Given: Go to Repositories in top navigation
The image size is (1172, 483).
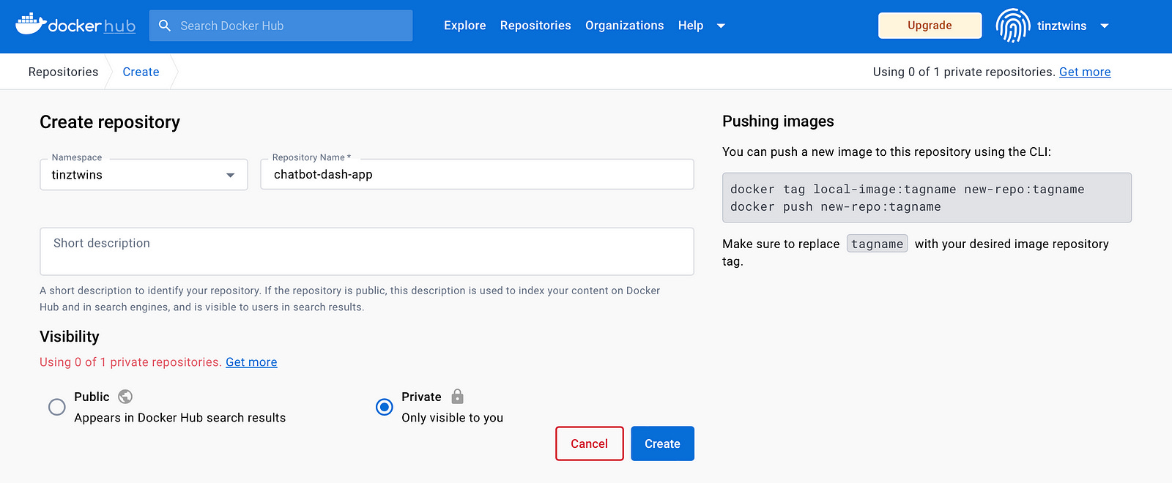Looking at the screenshot, I should tap(535, 26).
